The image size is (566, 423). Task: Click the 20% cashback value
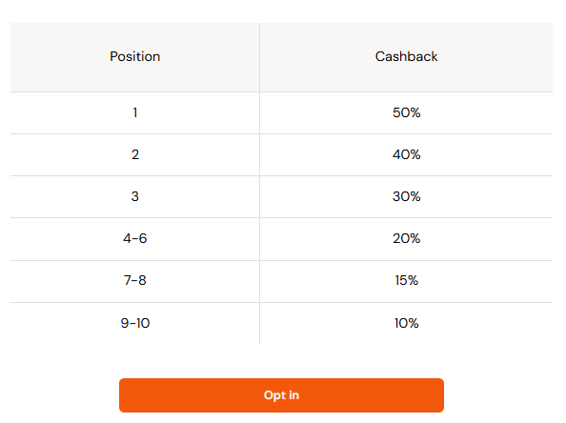[x=406, y=239]
